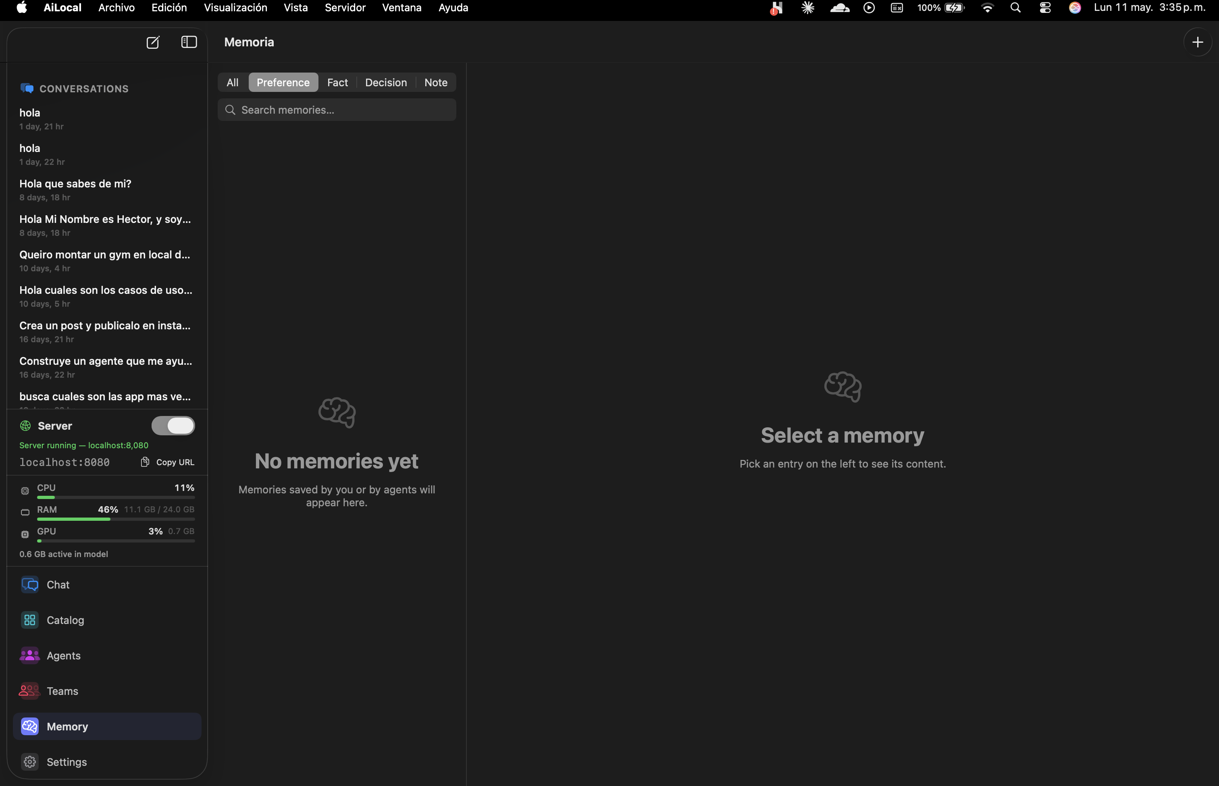Click the localhost:8080 address text
The height and width of the screenshot is (786, 1219).
64,462
